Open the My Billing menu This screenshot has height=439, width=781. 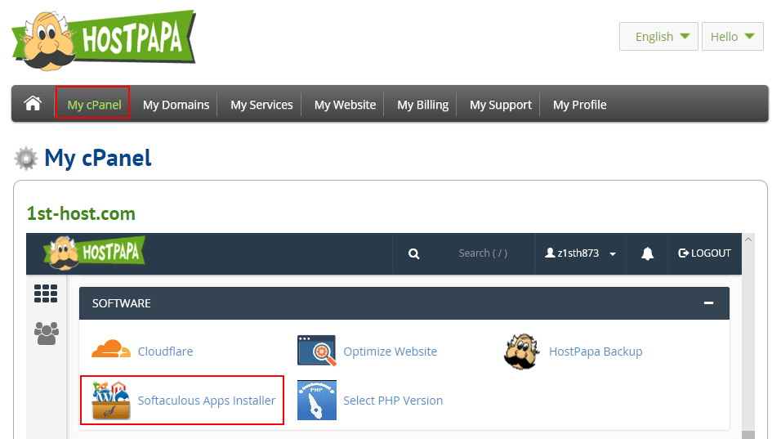pyautogui.click(x=423, y=105)
